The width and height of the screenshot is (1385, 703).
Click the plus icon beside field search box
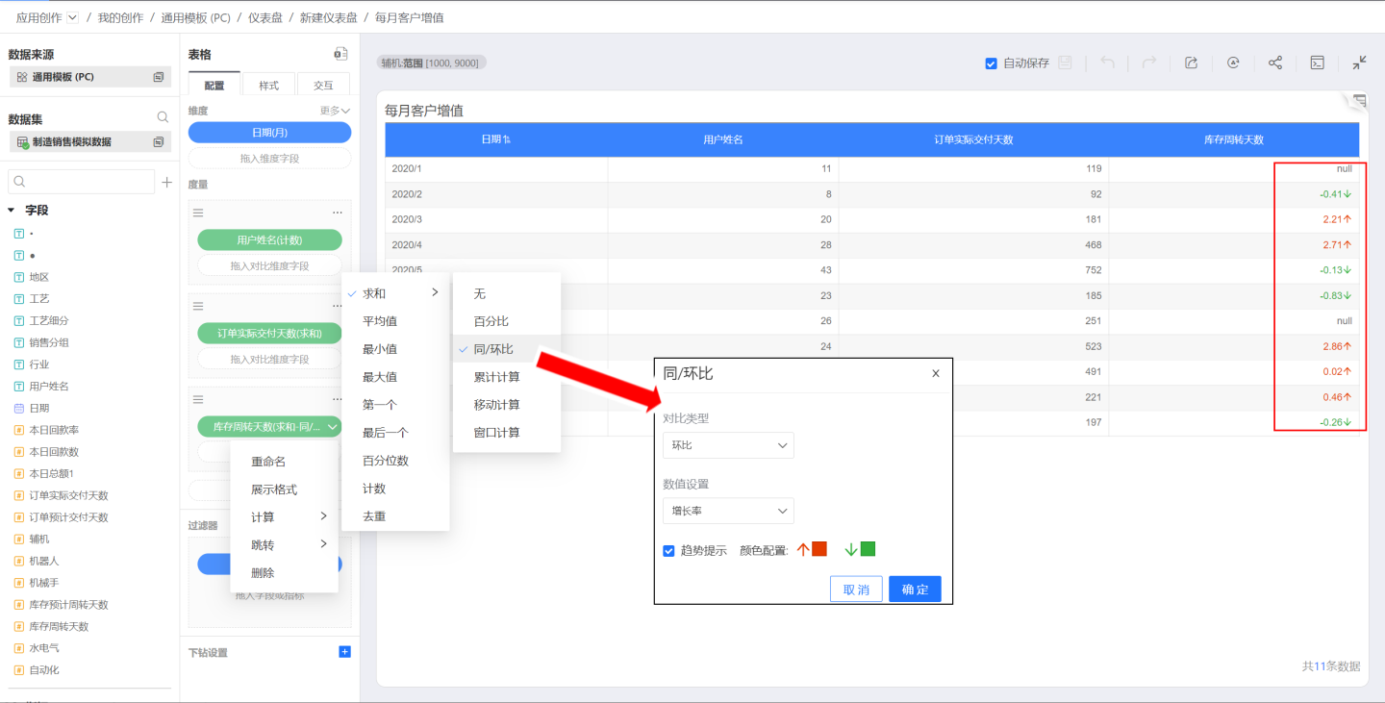166,182
